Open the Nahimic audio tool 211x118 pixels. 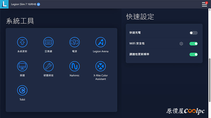coord(74,66)
